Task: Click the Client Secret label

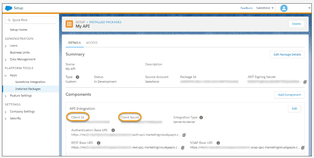Action: 130,117
